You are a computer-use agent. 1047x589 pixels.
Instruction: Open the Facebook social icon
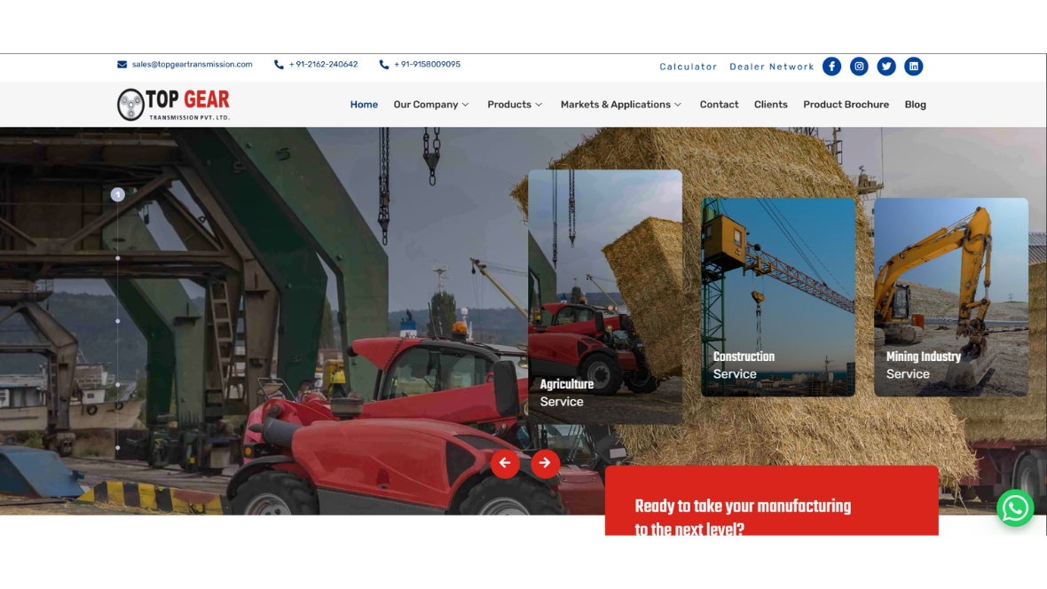[831, 67]
